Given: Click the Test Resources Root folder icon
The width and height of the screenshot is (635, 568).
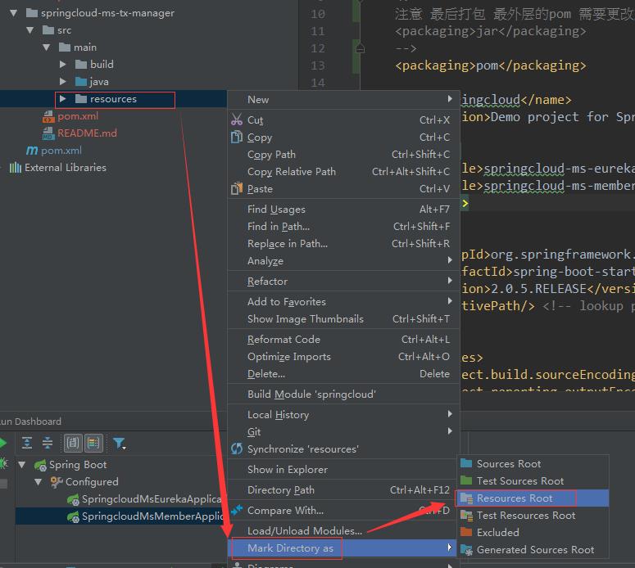Looking at the screenshot, I should (466, 516).
